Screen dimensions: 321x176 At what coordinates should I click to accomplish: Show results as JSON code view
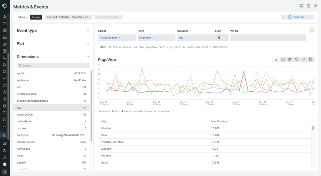(x=304, y=59)
